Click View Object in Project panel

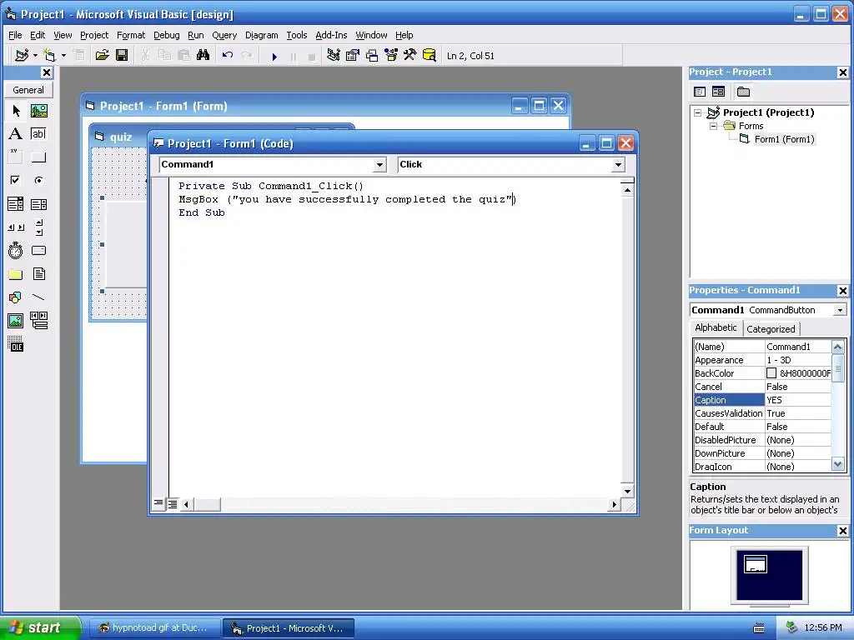click(x=718, y=92)
